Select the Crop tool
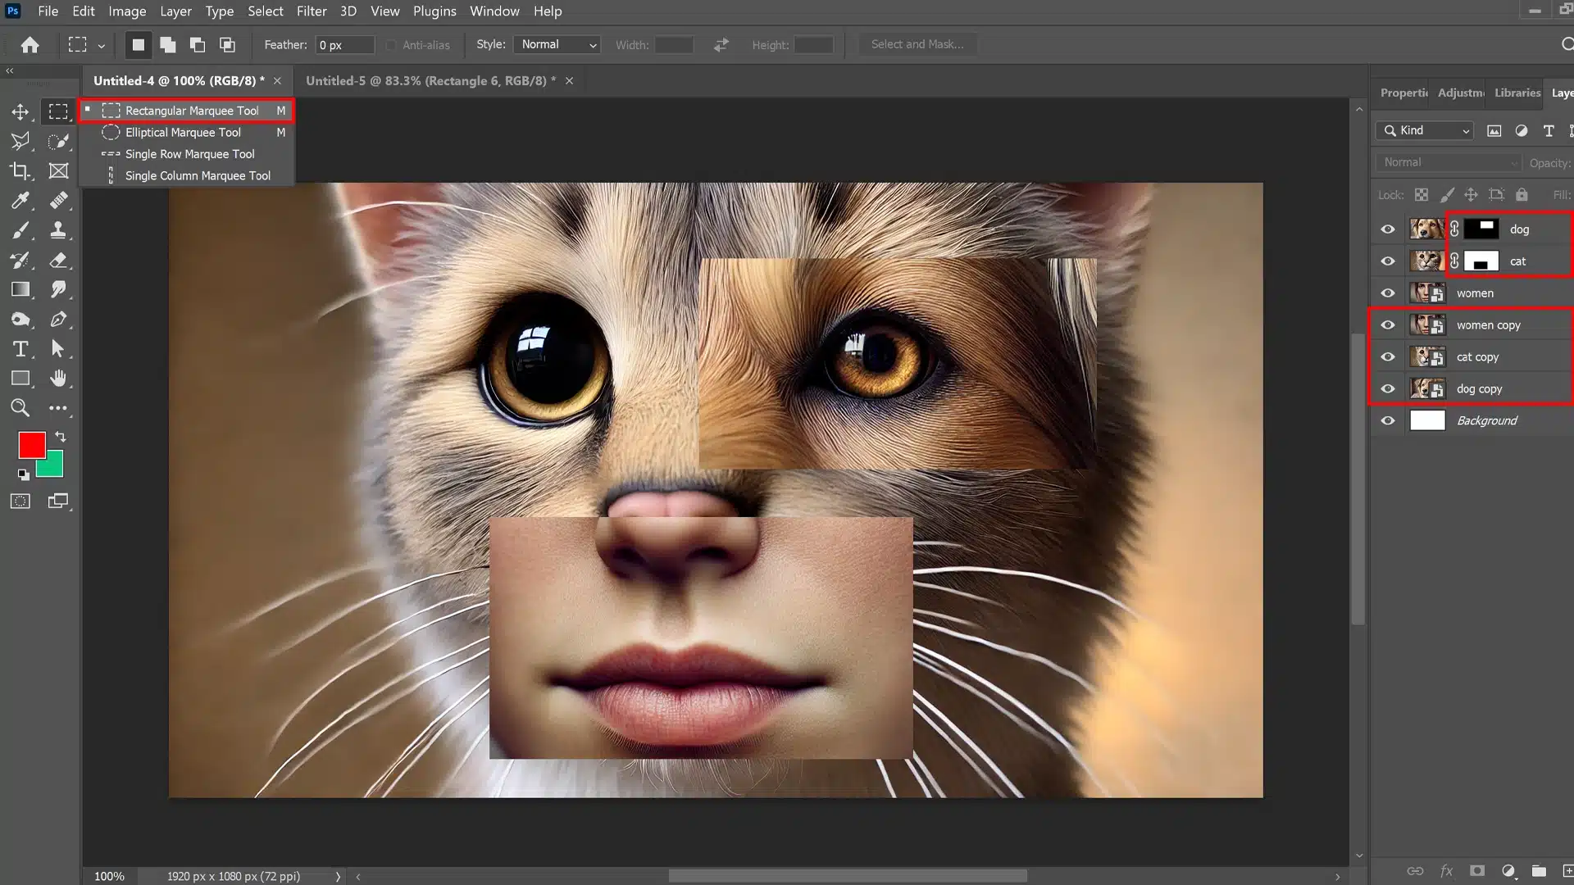The width and height of the screenshot is (1574, 885). pos(20,170)
